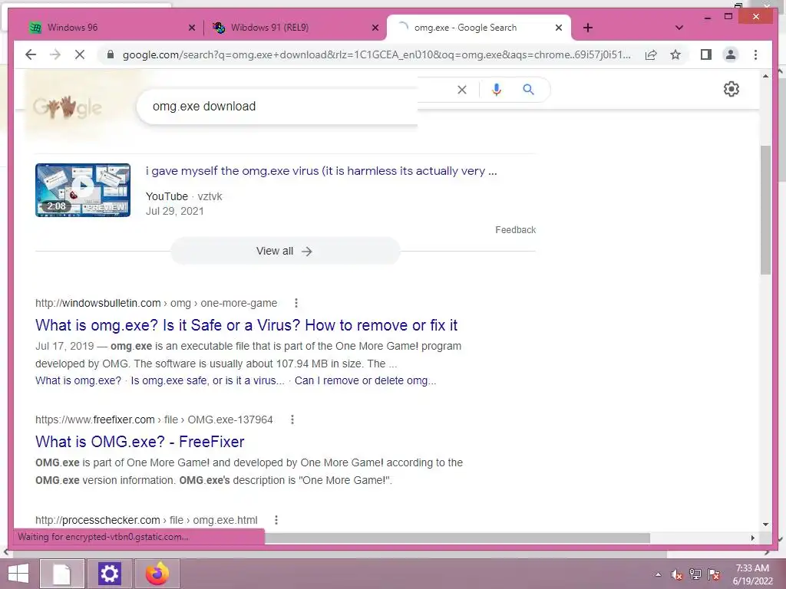Launch Firefox from taskbar
The image size is (786, 589).
tap(157, 574)
